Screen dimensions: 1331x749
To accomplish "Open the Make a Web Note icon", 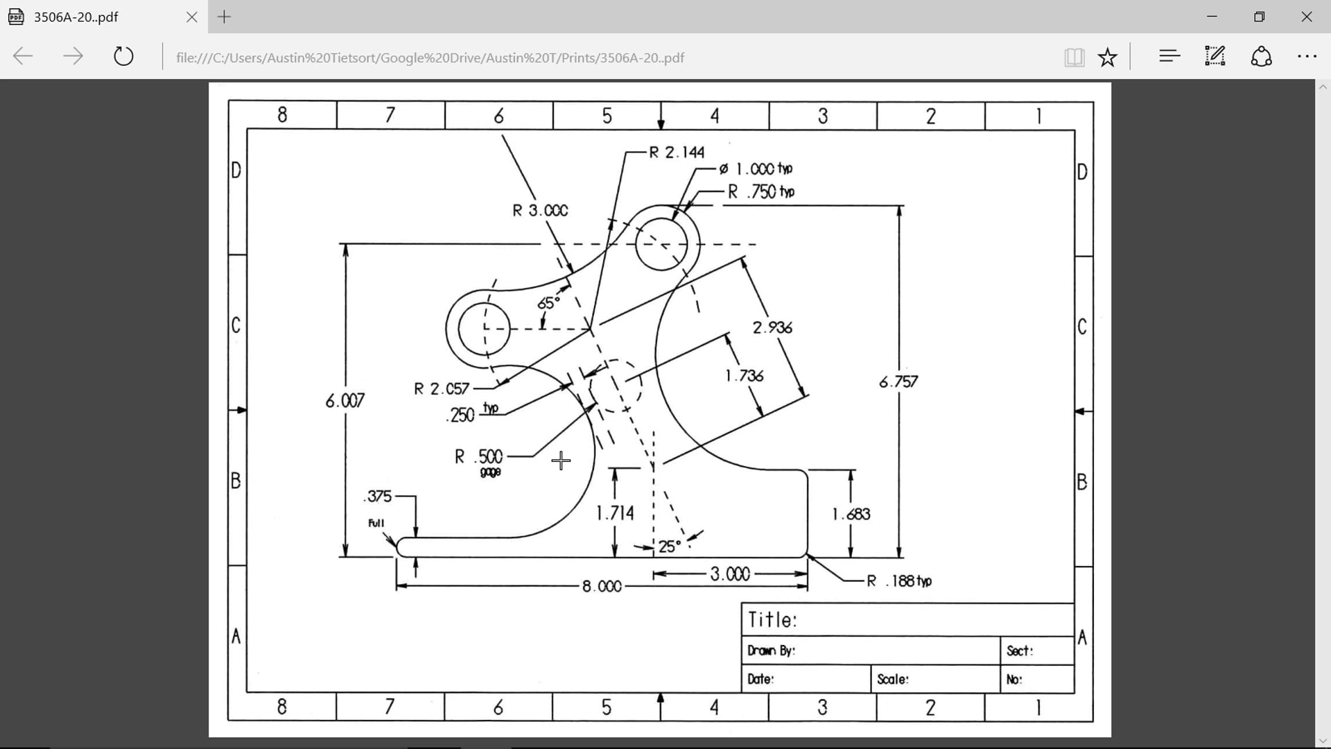I will [1215, 56].
